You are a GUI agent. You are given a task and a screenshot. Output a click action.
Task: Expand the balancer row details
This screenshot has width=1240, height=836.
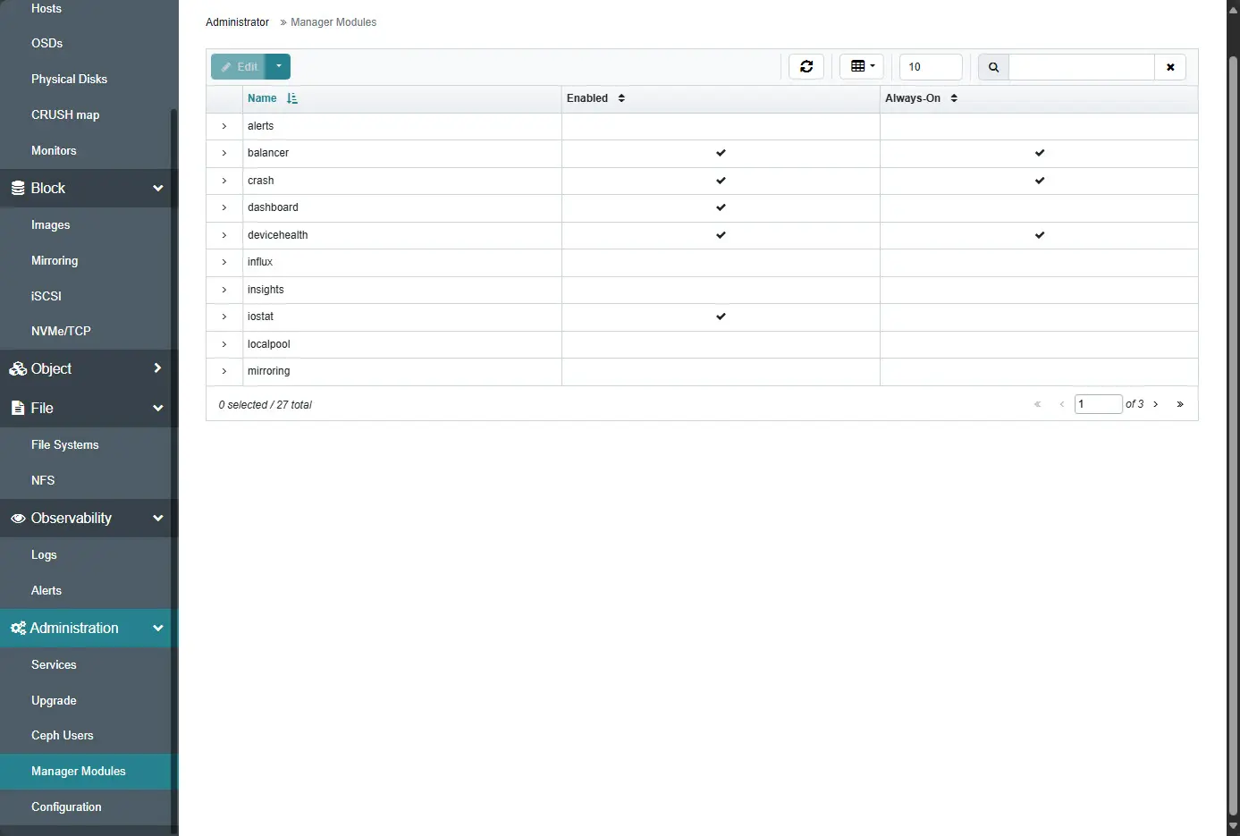pyautogui.click(x=224, y=153)
